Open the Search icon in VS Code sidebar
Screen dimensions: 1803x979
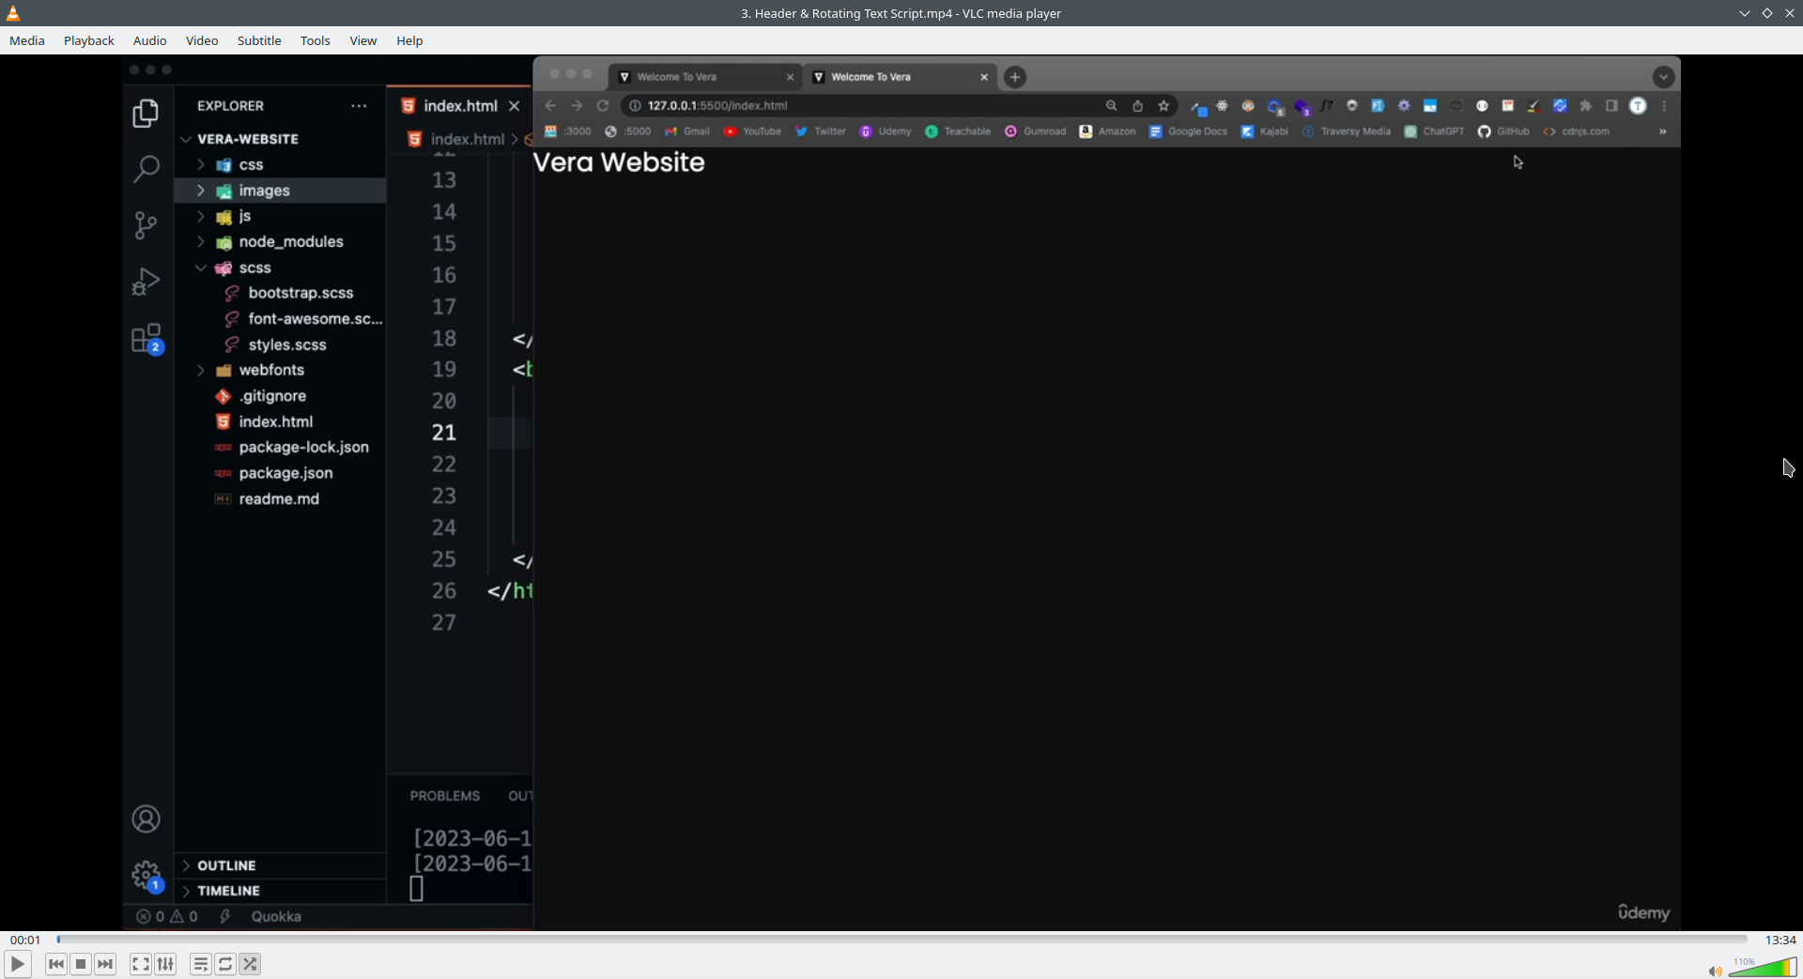(146, 169)
